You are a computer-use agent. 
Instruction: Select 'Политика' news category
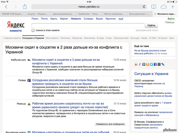(x=65, y=38)
